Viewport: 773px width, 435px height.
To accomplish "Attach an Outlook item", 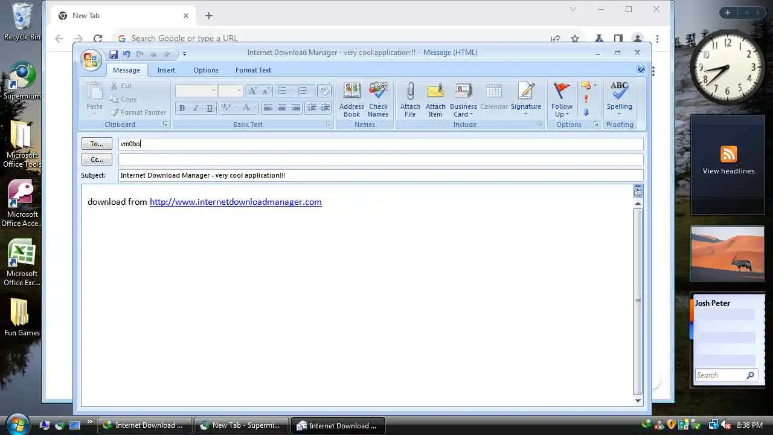I will tap(435, 100).
